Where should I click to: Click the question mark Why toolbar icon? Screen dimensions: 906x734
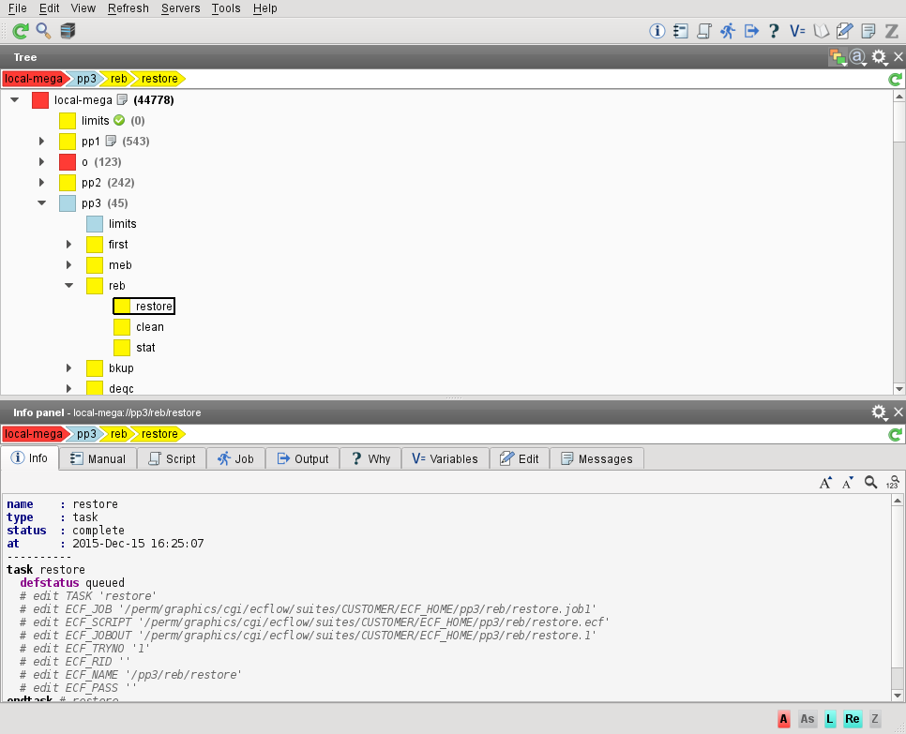coord(774,31)
